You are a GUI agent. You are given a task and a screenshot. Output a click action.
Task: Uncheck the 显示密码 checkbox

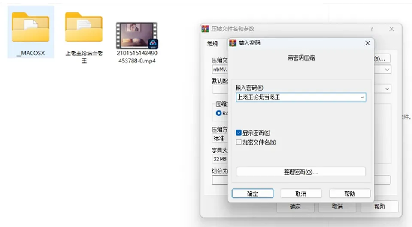[x=239, y=133]
